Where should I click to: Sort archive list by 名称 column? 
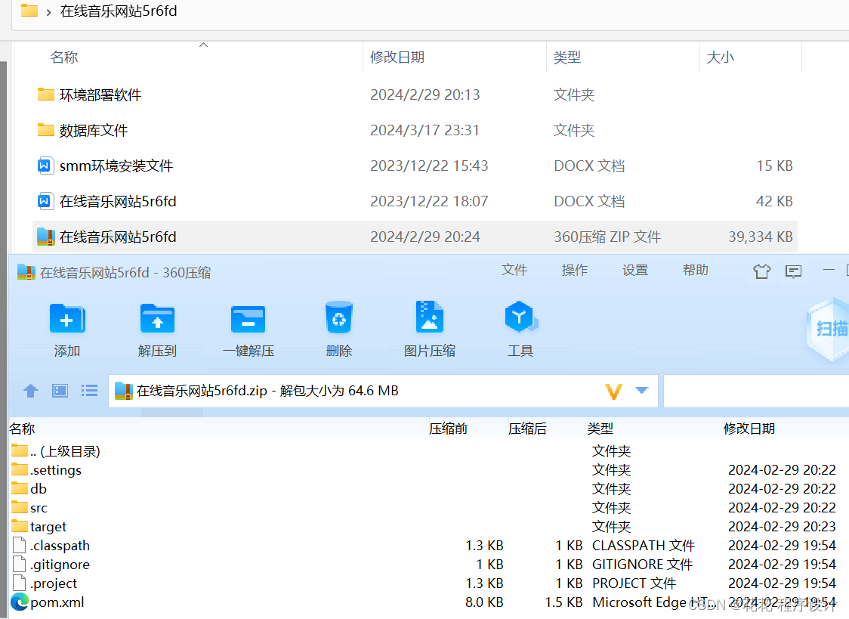pyautogui.click(x=22, y=429)
